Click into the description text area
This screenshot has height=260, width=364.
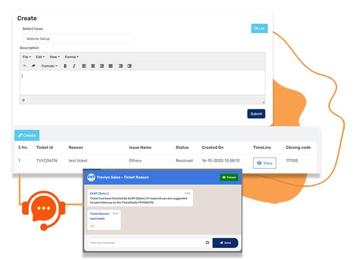coord(142,82)
